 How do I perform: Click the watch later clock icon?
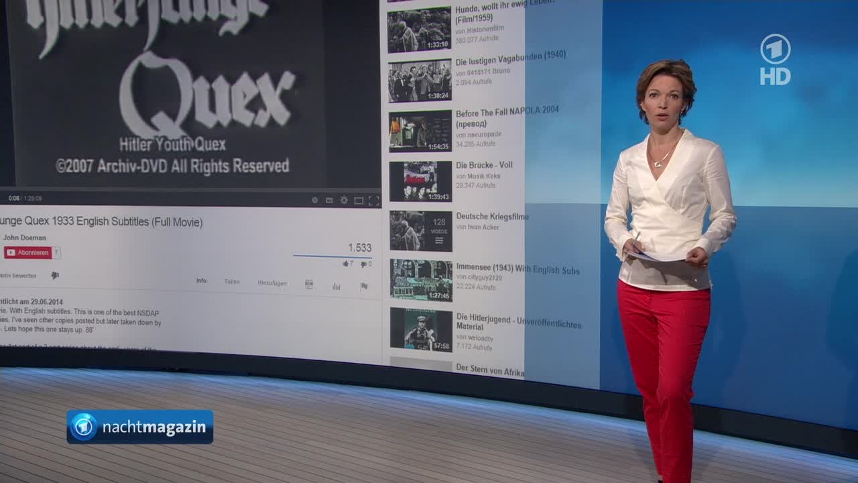(x=315, y=200)
